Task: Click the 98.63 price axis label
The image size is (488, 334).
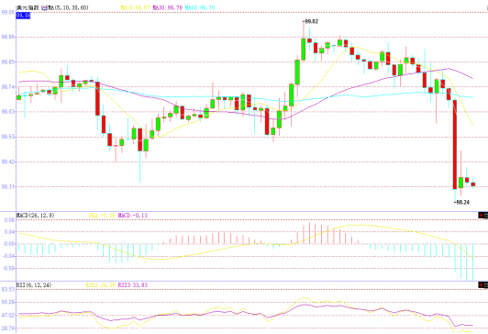Action: pos(7,112)
